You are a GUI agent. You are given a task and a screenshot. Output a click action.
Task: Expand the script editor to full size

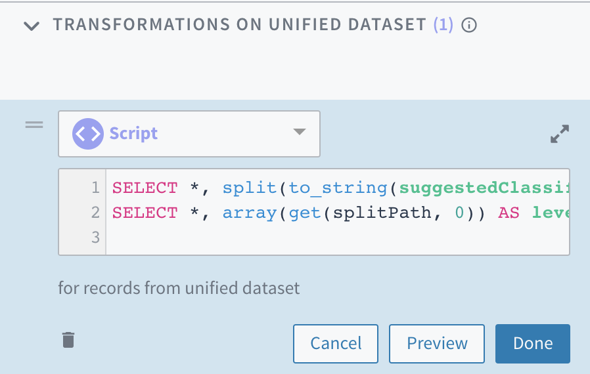point(560,134)
